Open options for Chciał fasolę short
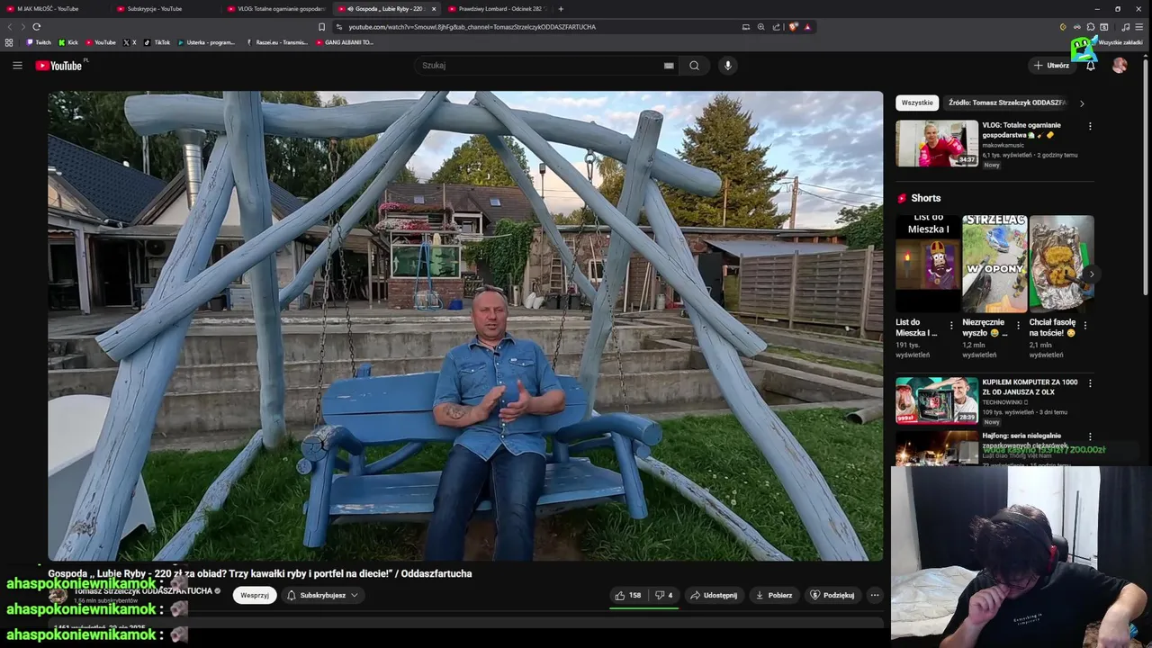Viewport: 1152px width, 648px height. tap(1084, 326)
